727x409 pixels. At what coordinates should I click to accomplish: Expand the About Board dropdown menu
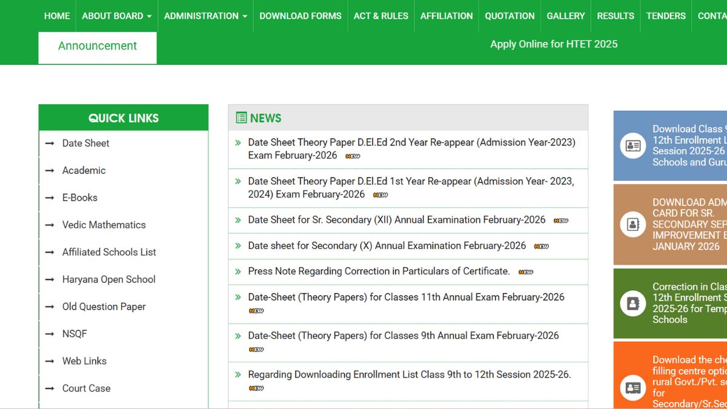coord(116,16)
